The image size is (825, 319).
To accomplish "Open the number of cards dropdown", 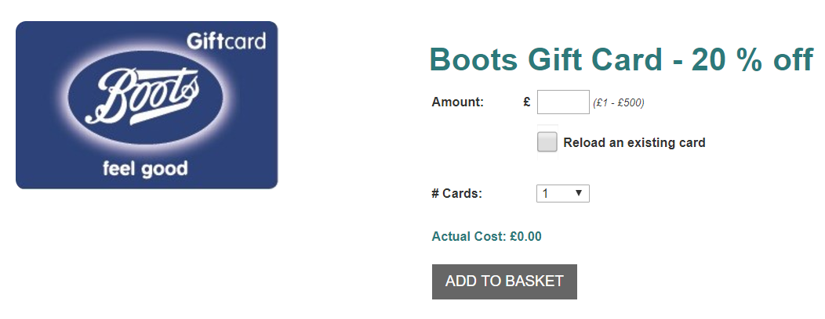I will point(563,193).
